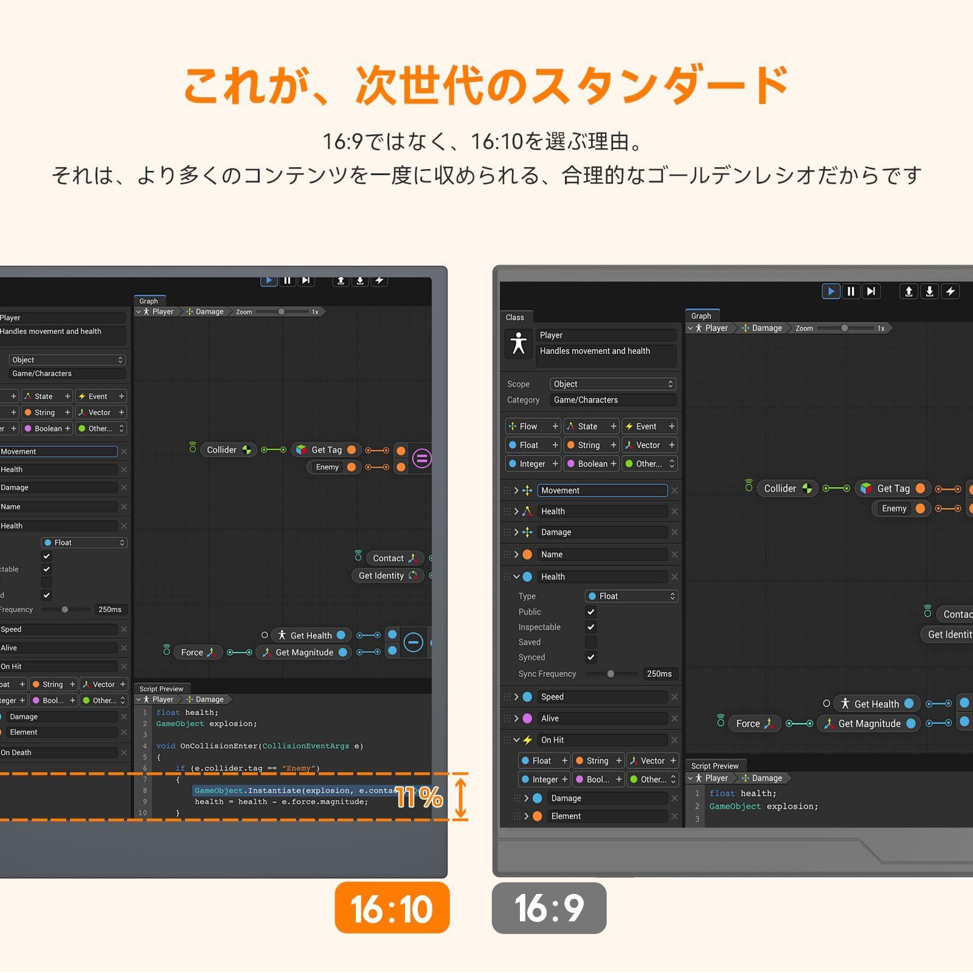This screenshot has height=973, width=973.
Task: Open the Script Preview tab on the 16:10 screen
Action: 161,689
